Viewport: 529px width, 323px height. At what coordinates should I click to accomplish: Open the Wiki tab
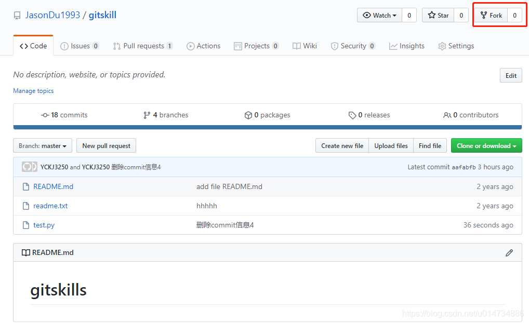[305, 46]
